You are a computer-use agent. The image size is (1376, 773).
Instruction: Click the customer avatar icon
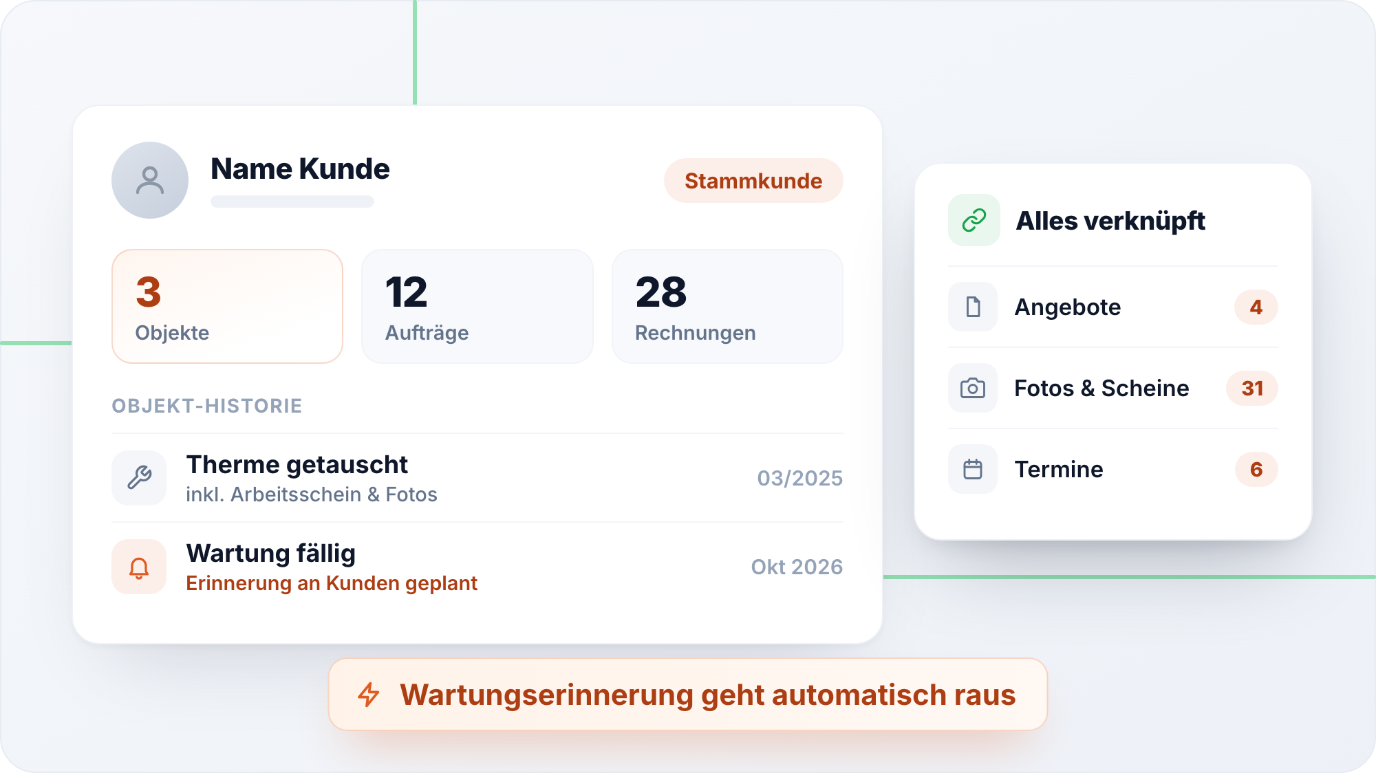tap(150, 180)
